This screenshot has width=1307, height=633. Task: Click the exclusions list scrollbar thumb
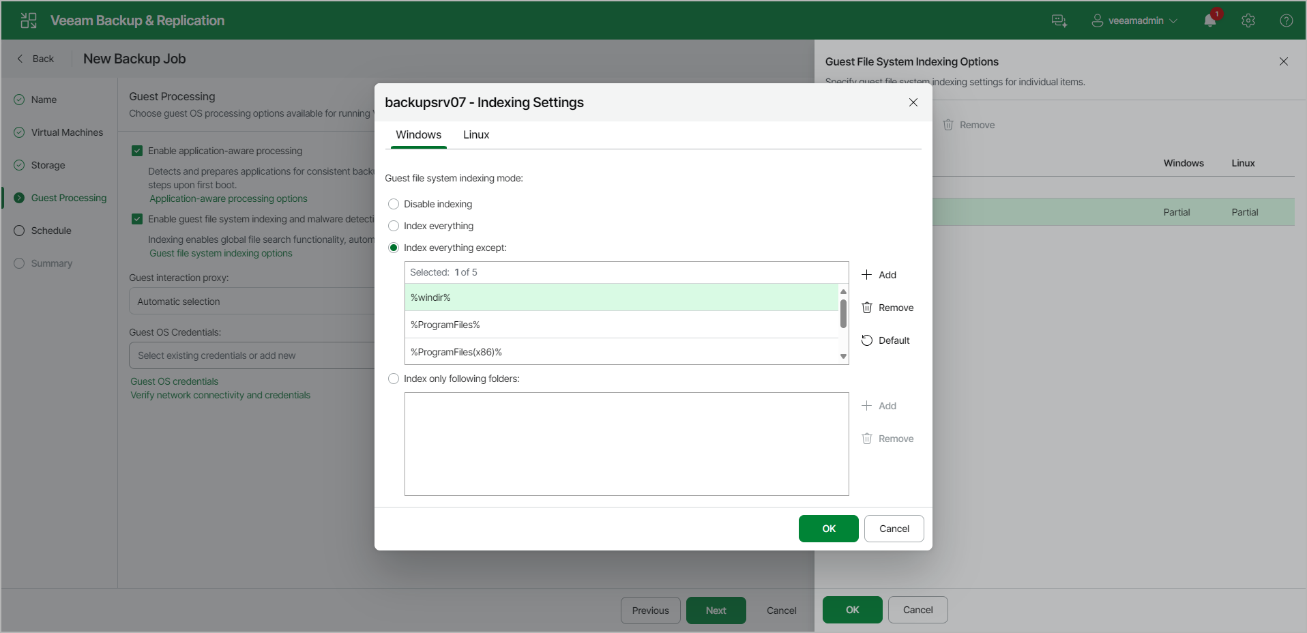tap(844, 314)
